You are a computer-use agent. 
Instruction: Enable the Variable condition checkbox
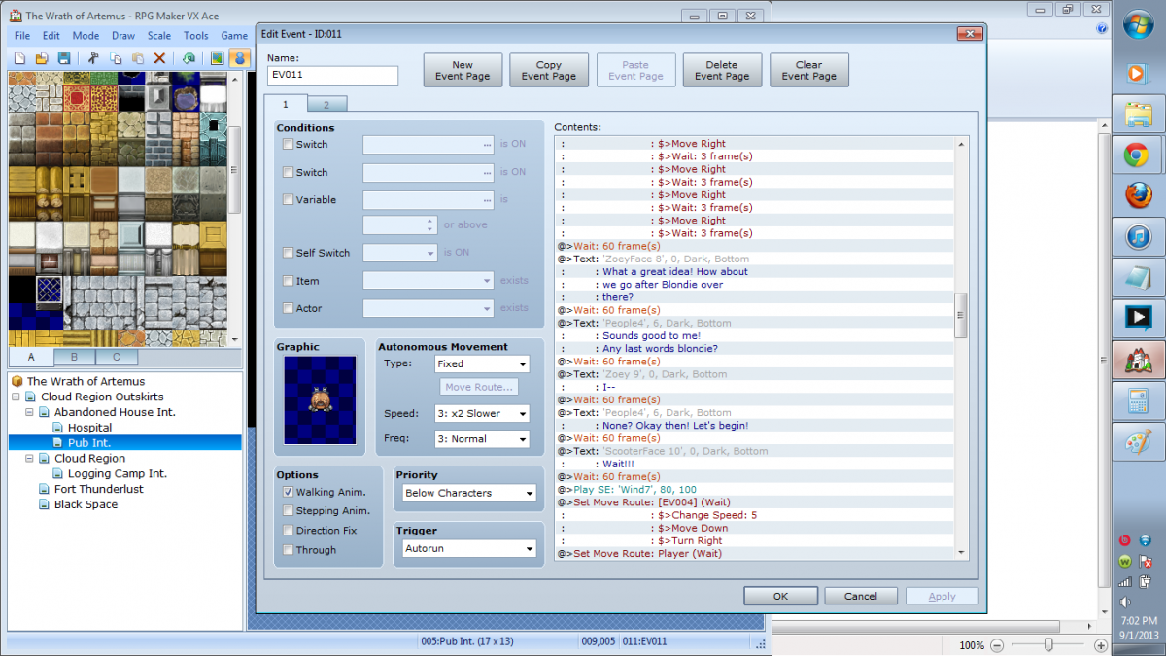(x=288, y=199)
